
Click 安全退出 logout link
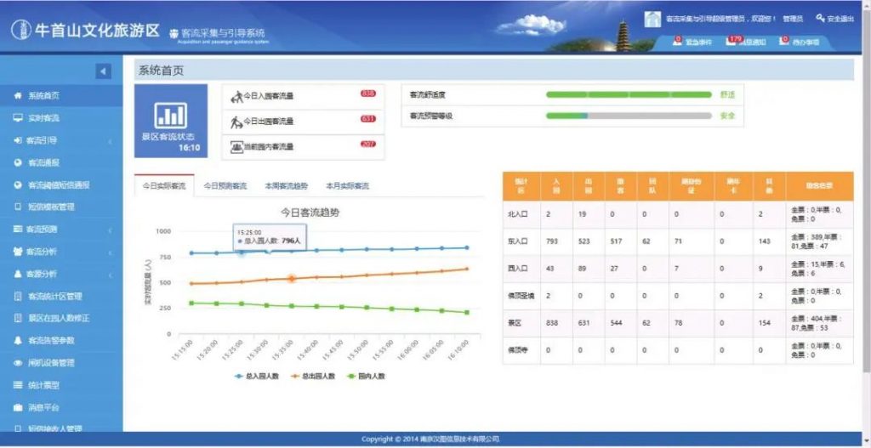[x=834, y=19]
